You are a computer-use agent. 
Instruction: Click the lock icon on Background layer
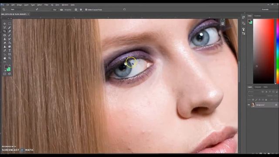[x=276, y=105]
